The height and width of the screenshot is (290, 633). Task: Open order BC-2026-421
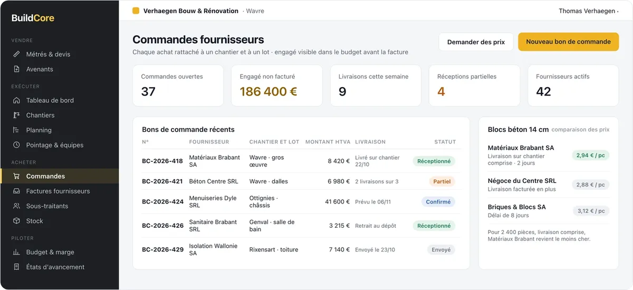(x=162, y=181)
